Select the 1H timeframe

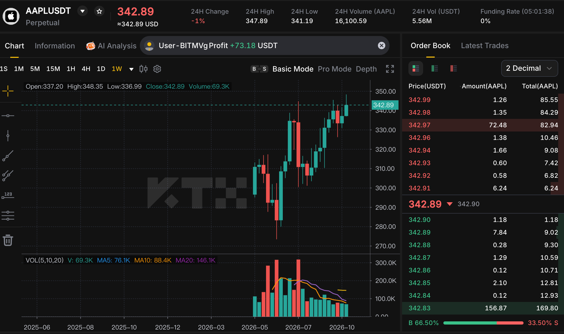tap(71, 69)
